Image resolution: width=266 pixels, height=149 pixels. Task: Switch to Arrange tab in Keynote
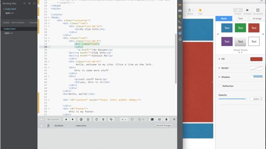coord(257,19)
